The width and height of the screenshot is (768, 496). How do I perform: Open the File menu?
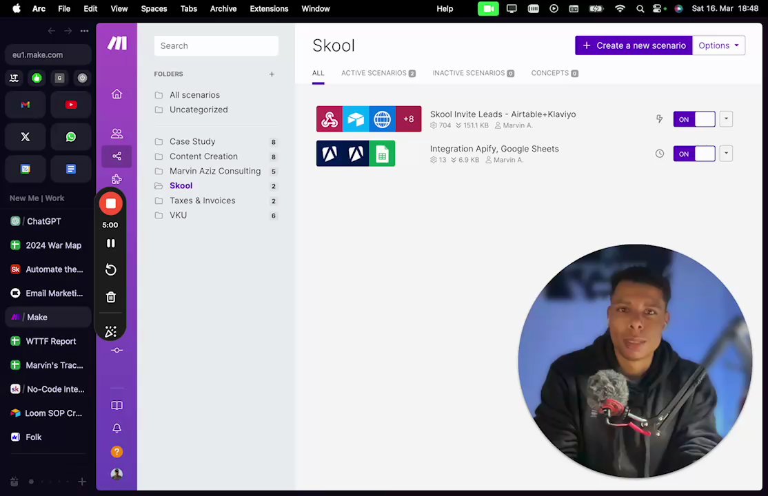pyautogui.click(x=64, y=9)
